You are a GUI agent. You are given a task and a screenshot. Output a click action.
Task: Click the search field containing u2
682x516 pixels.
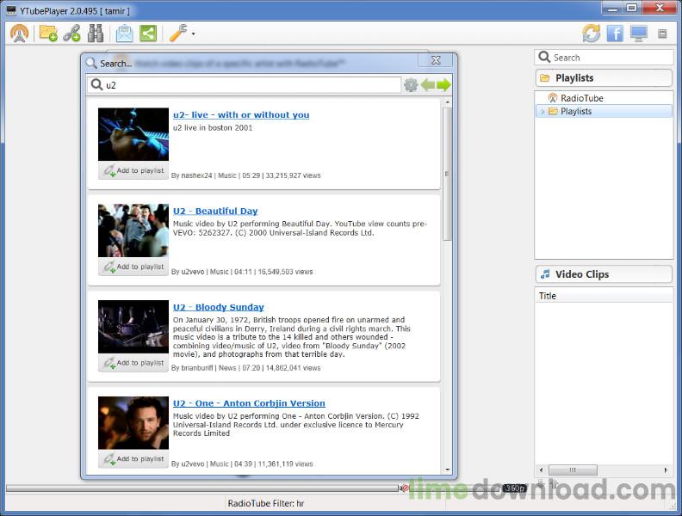click(244, 85)
